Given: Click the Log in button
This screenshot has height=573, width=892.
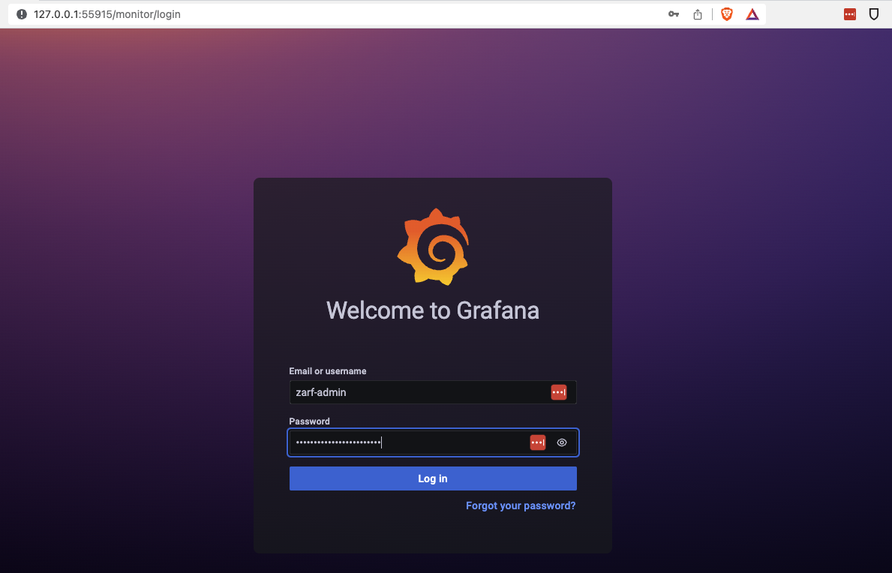Looking at the screenshot, I should pyautogui.click(x=433, y=478).
